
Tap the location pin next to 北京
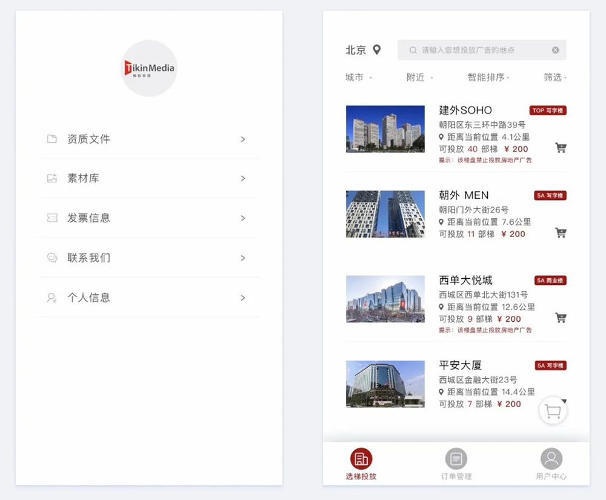click(376, 50)
